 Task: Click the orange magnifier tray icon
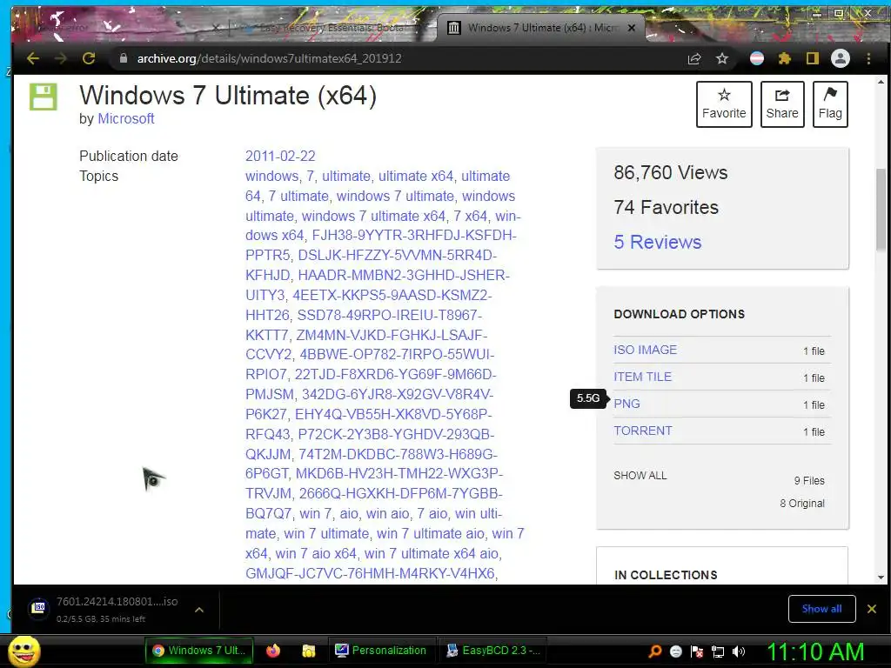[x=654, y=651]
